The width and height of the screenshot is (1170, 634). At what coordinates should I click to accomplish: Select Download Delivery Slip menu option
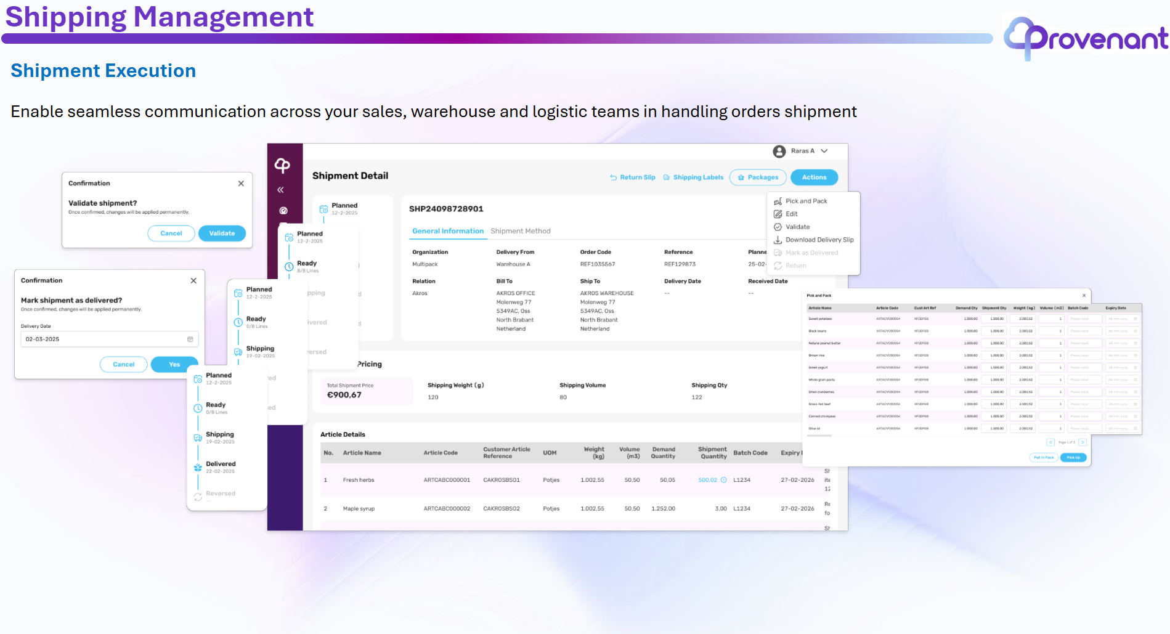pyautogui.click(x=819, y=240)
